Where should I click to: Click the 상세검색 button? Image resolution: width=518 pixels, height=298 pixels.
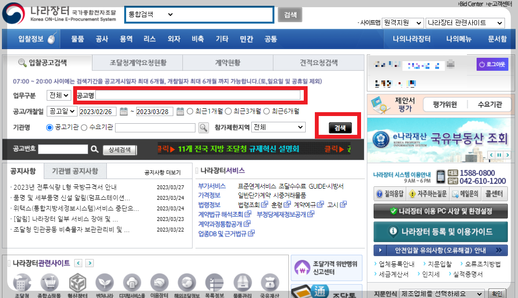pyautogui.click(x=119, y=150)
